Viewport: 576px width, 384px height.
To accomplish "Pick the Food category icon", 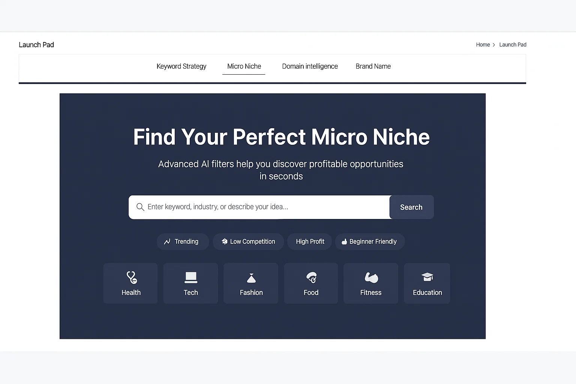I will (x=311, y=277).
